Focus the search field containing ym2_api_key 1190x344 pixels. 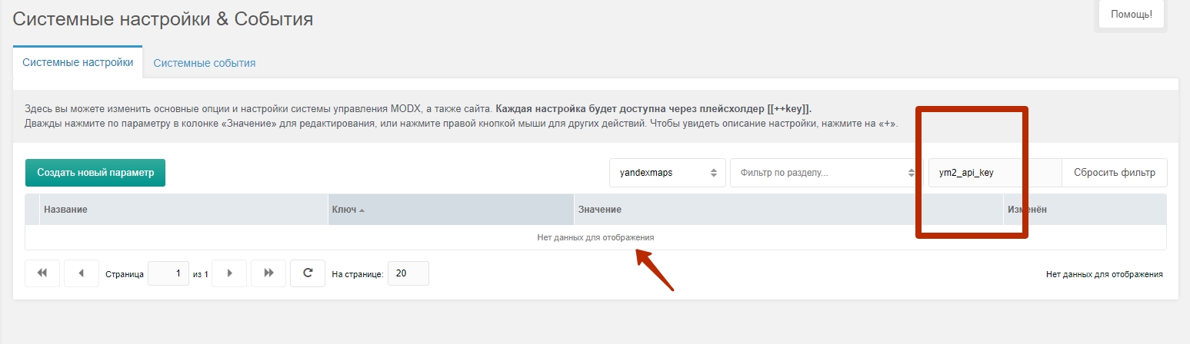point(994,173)
